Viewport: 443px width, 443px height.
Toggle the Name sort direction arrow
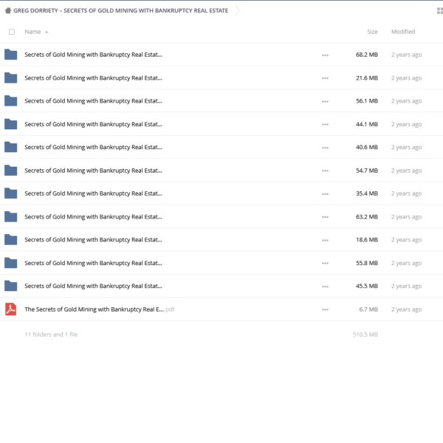click(x=47, y=32)
